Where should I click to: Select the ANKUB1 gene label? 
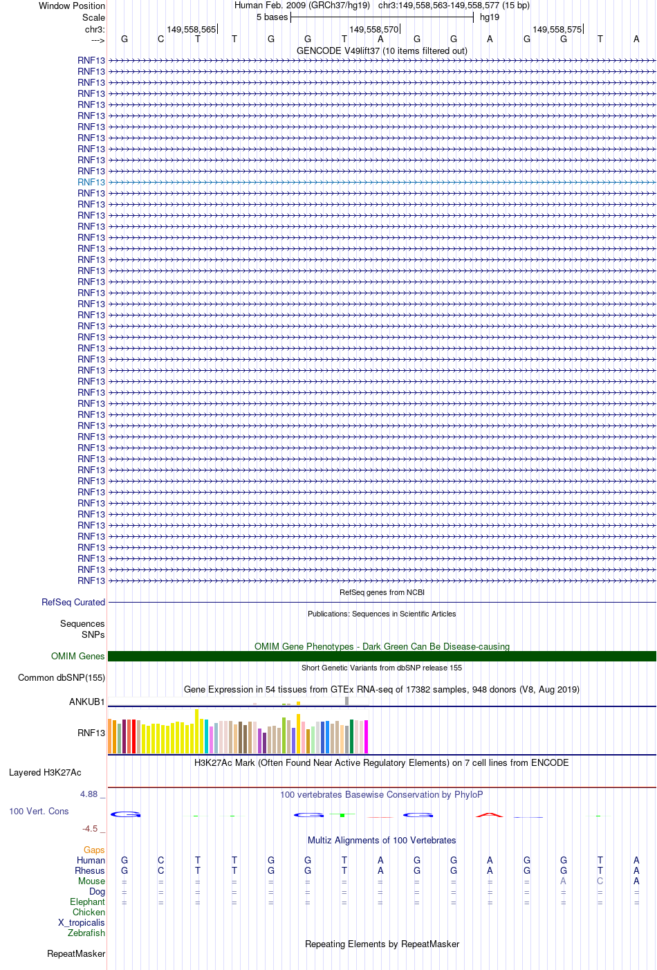[x=87, y=702]
